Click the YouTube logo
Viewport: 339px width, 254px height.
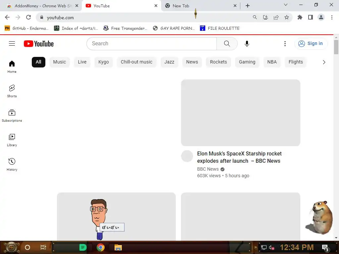coord(39,44)
